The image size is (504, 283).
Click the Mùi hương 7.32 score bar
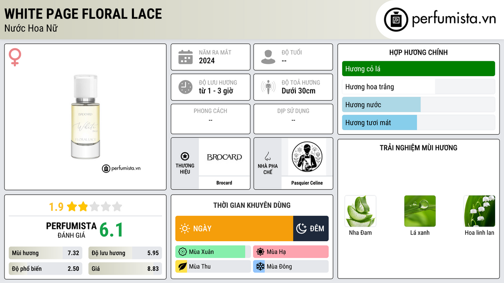point(45,253)
